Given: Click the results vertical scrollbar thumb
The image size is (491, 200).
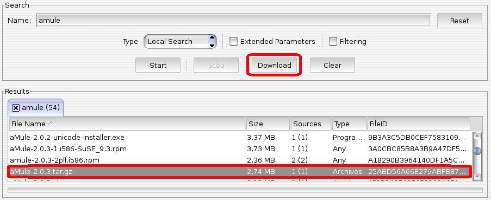Looking at the screenshot, I should coord(477,151).
